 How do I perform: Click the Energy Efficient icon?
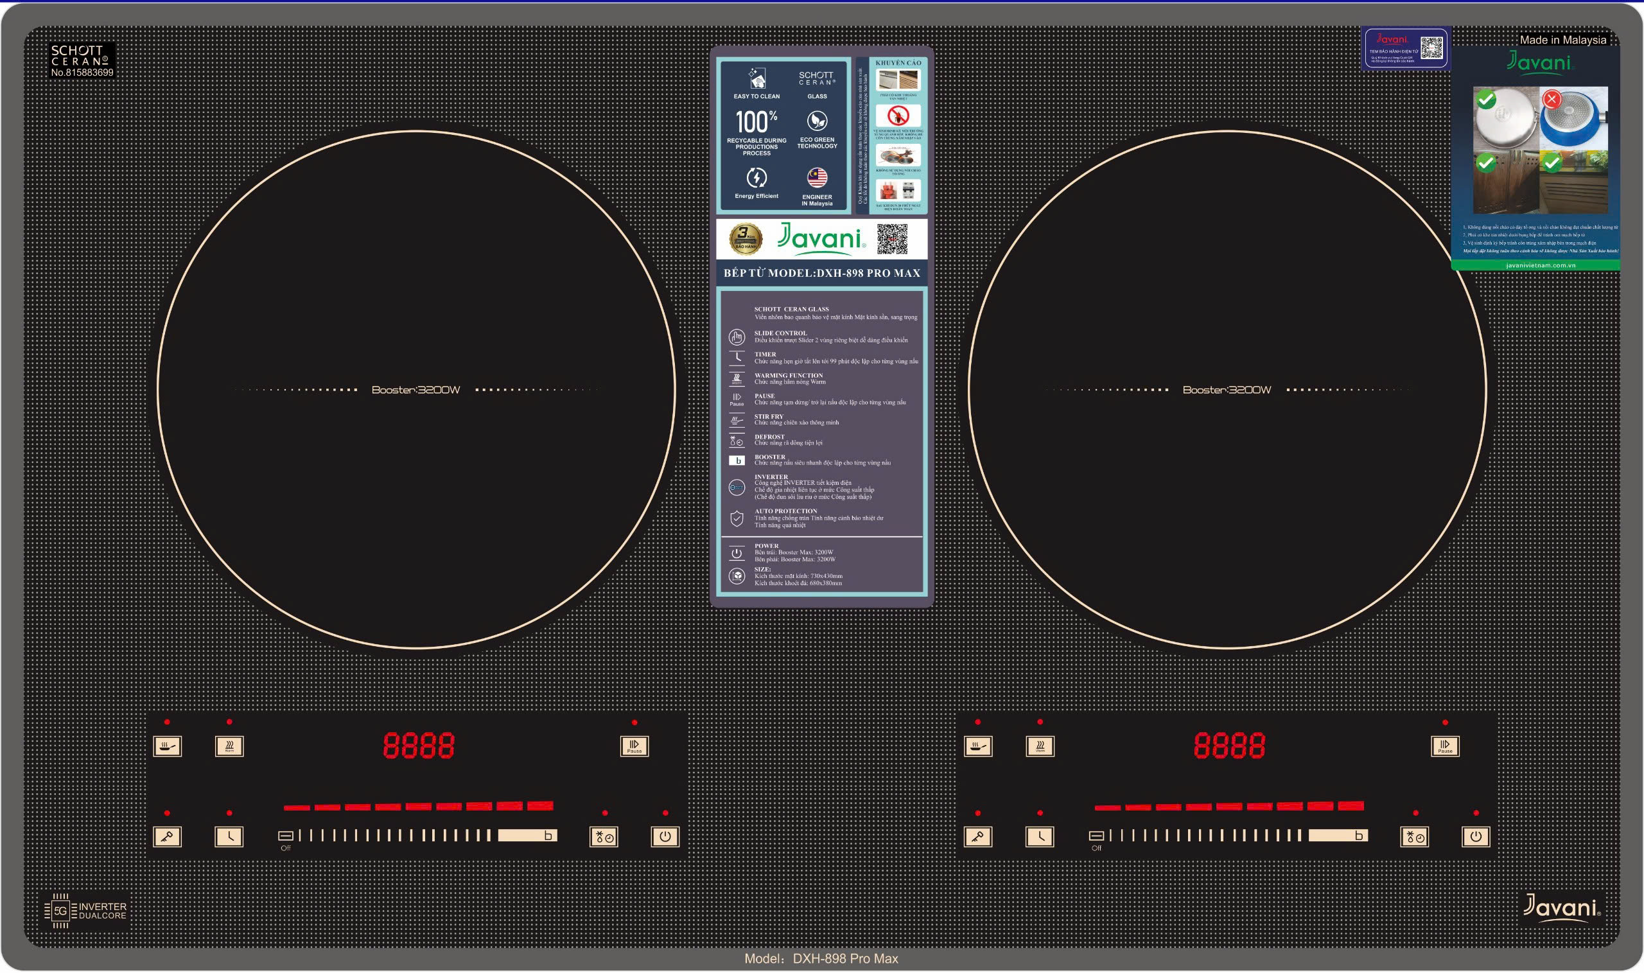click(x=756, y=178)
